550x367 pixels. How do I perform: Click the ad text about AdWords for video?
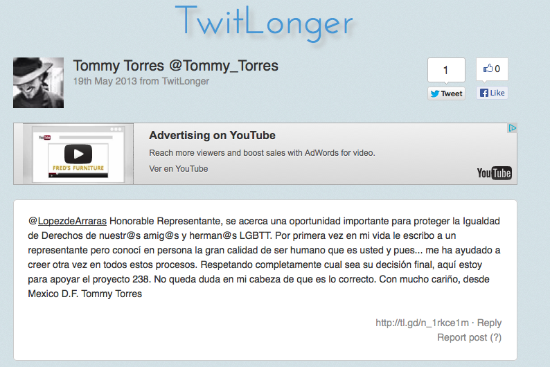262,153
